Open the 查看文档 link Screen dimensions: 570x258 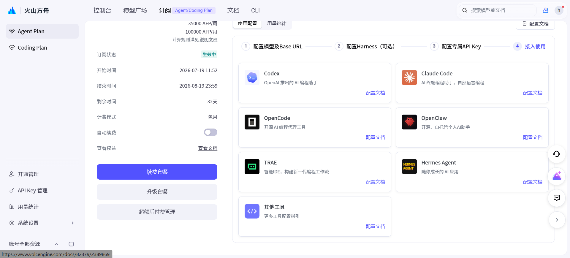(208, 148)
